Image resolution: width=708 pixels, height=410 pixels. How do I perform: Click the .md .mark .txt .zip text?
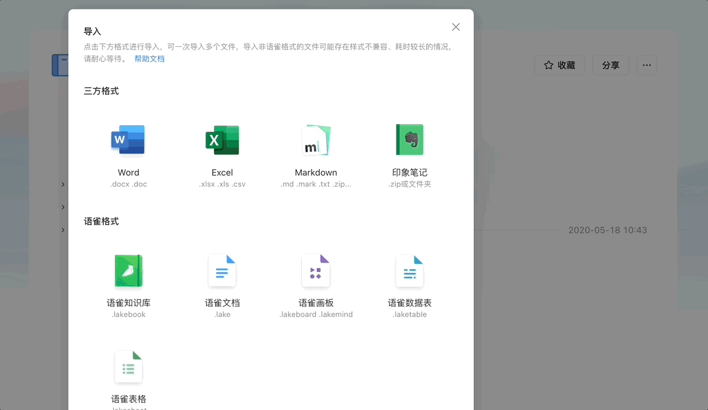[316, 184]
